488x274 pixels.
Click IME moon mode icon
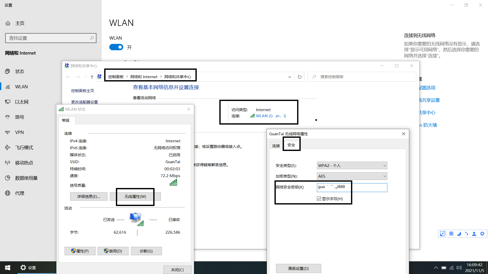[x=459, y=234]
